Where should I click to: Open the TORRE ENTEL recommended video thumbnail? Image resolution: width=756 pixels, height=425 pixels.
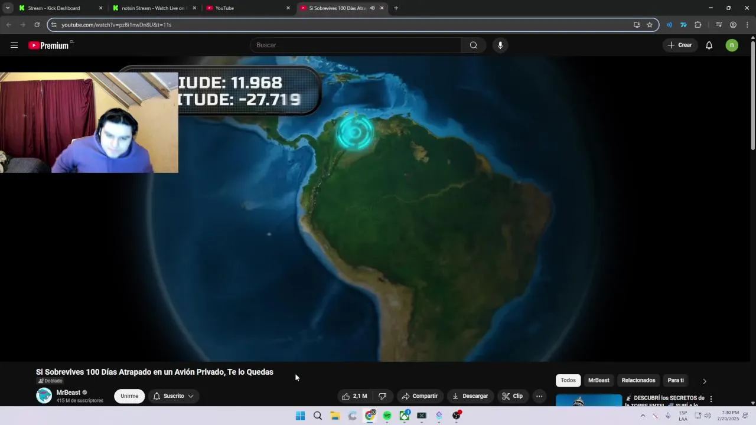pyautogui.click(x=589, y=400)
